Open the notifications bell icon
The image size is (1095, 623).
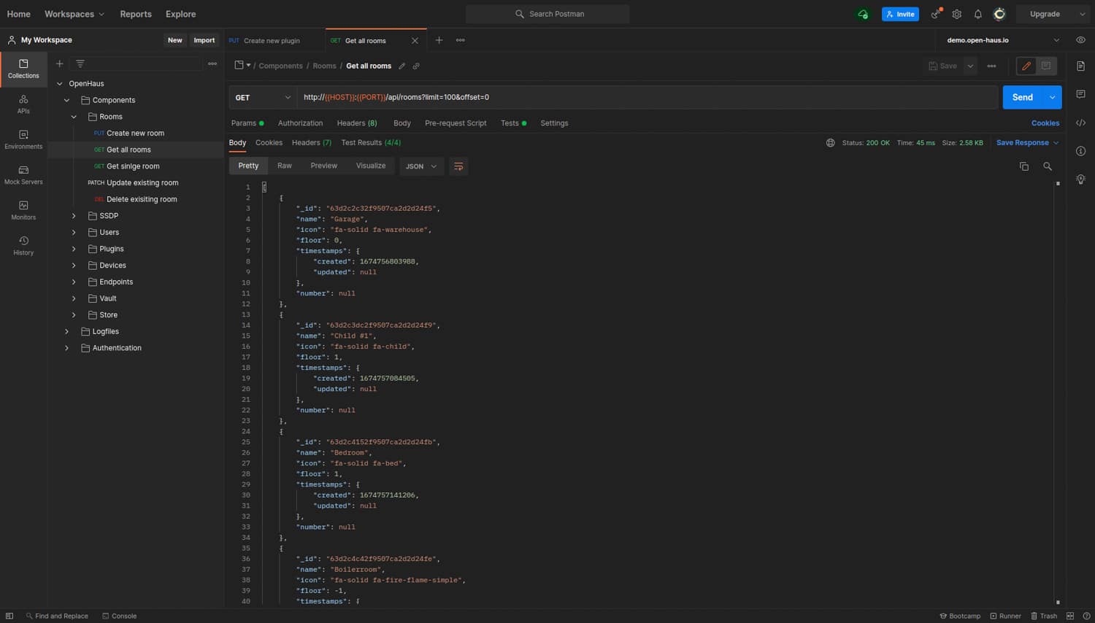[978, 14]
